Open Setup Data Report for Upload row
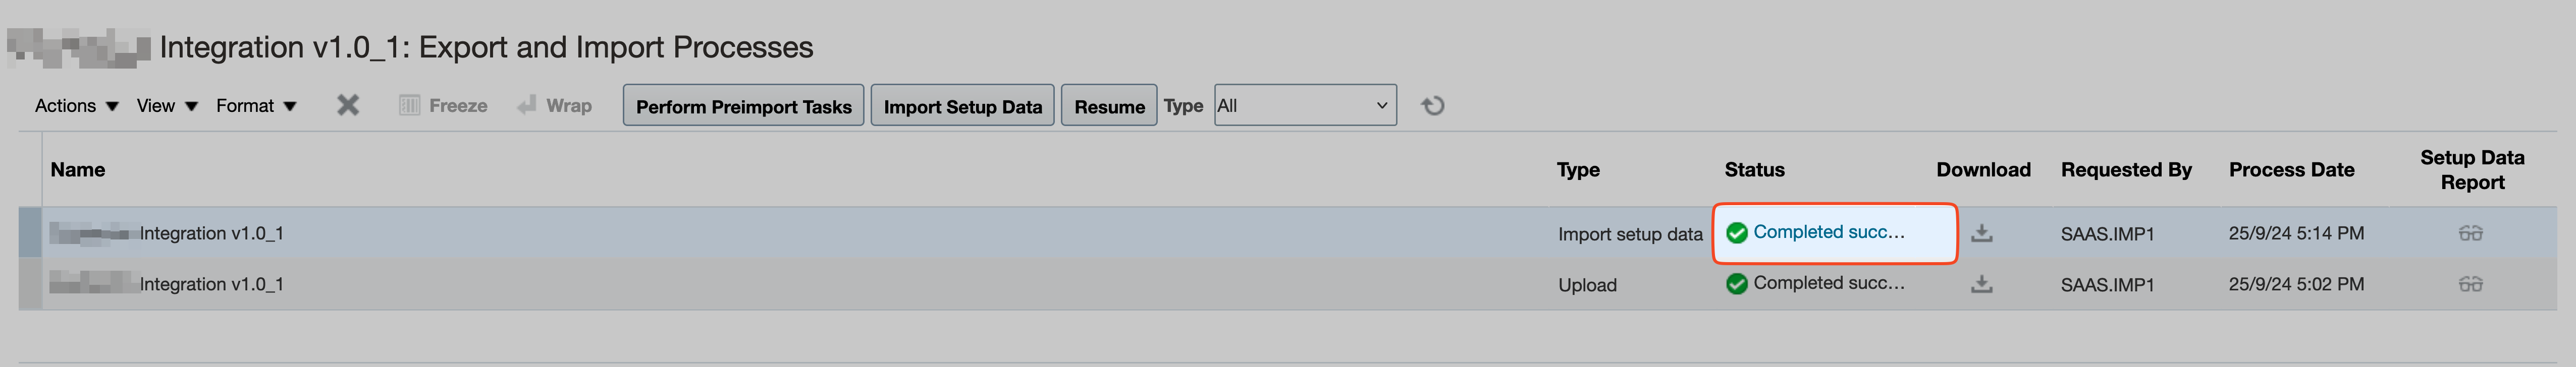 (x=2470, y=284)
